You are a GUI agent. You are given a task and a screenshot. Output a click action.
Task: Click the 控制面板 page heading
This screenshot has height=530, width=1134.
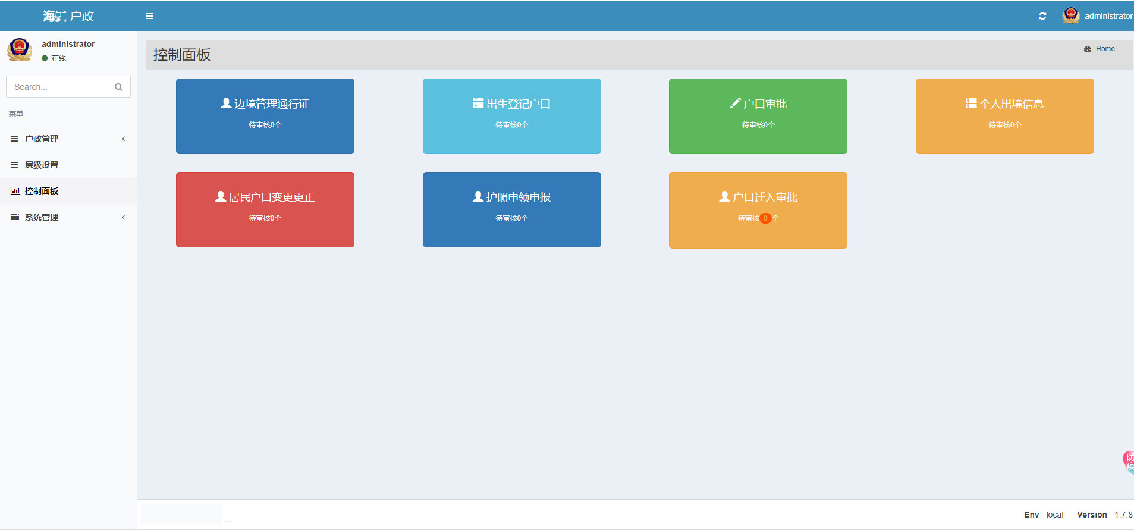[x=182, y=55]
